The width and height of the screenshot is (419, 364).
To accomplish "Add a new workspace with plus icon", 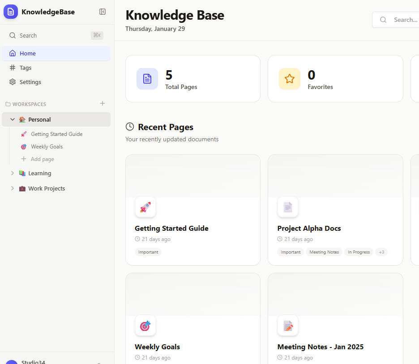I will pos(103,104).
